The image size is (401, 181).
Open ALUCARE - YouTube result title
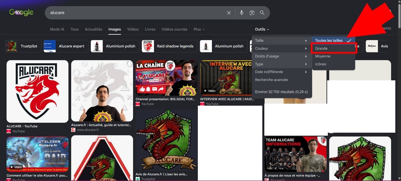point(22,126)
